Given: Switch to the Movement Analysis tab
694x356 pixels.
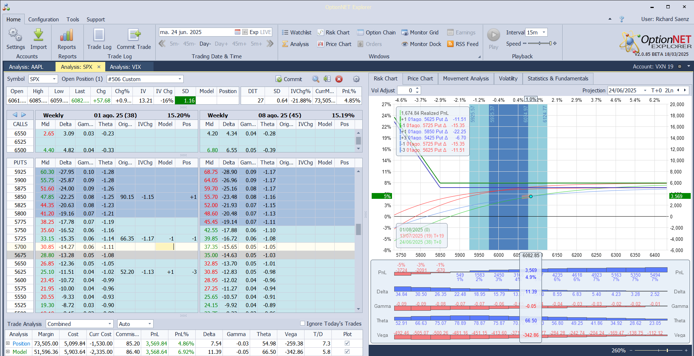Looking at the screenshot, I should pyautogui.click(x=466, y=79).
